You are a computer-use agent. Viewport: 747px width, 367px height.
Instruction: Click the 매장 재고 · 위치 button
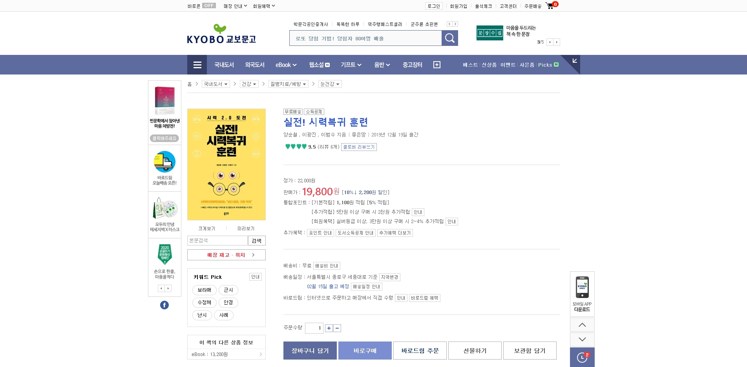[226, 255]
